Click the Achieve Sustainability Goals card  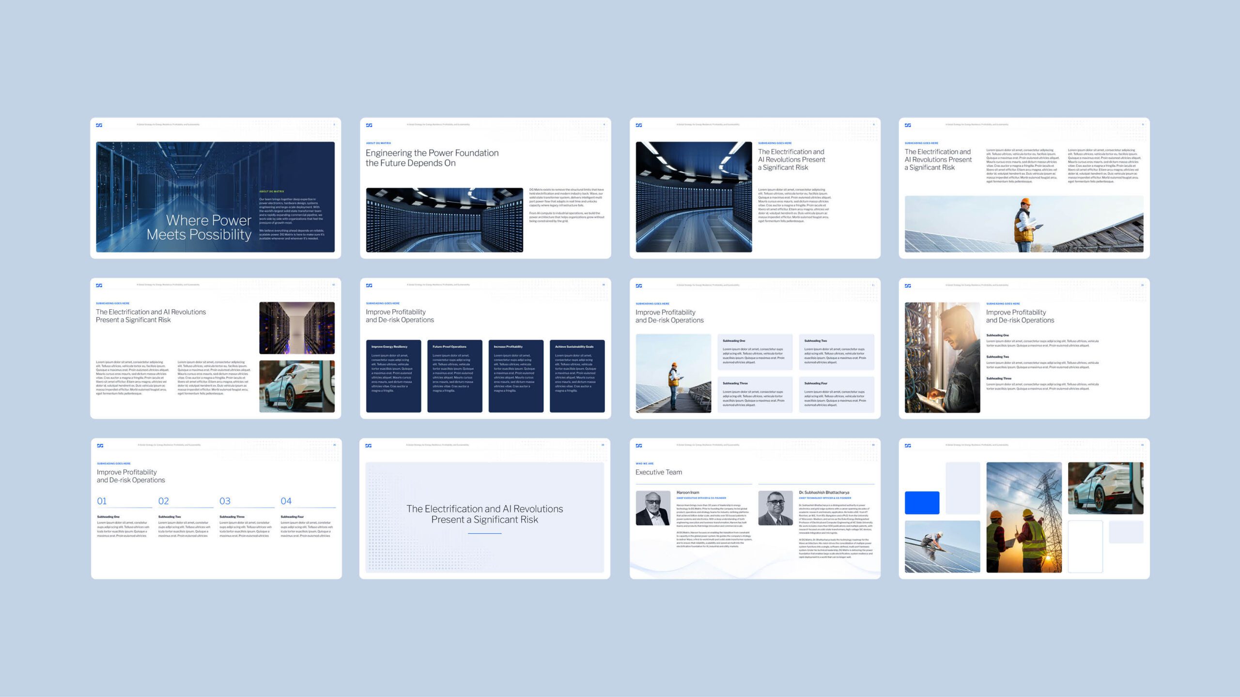(x=577, y=376)
